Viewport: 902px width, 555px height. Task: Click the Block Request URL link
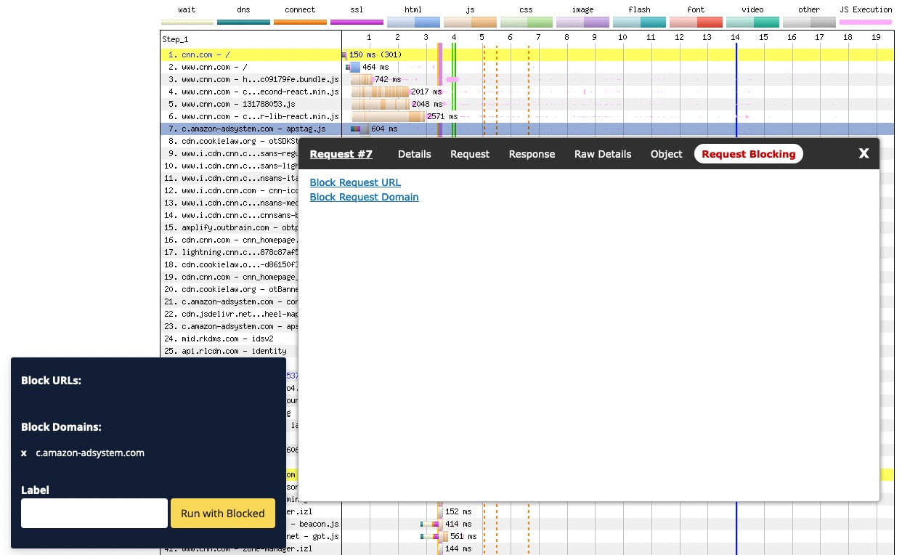(355, 182)
